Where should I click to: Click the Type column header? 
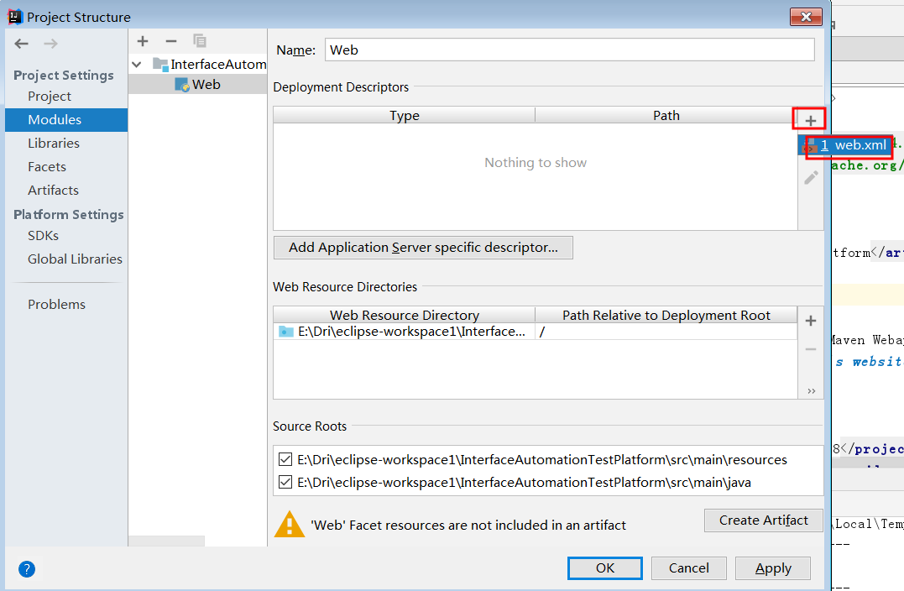pyautogui.click(x=404, y=115)
